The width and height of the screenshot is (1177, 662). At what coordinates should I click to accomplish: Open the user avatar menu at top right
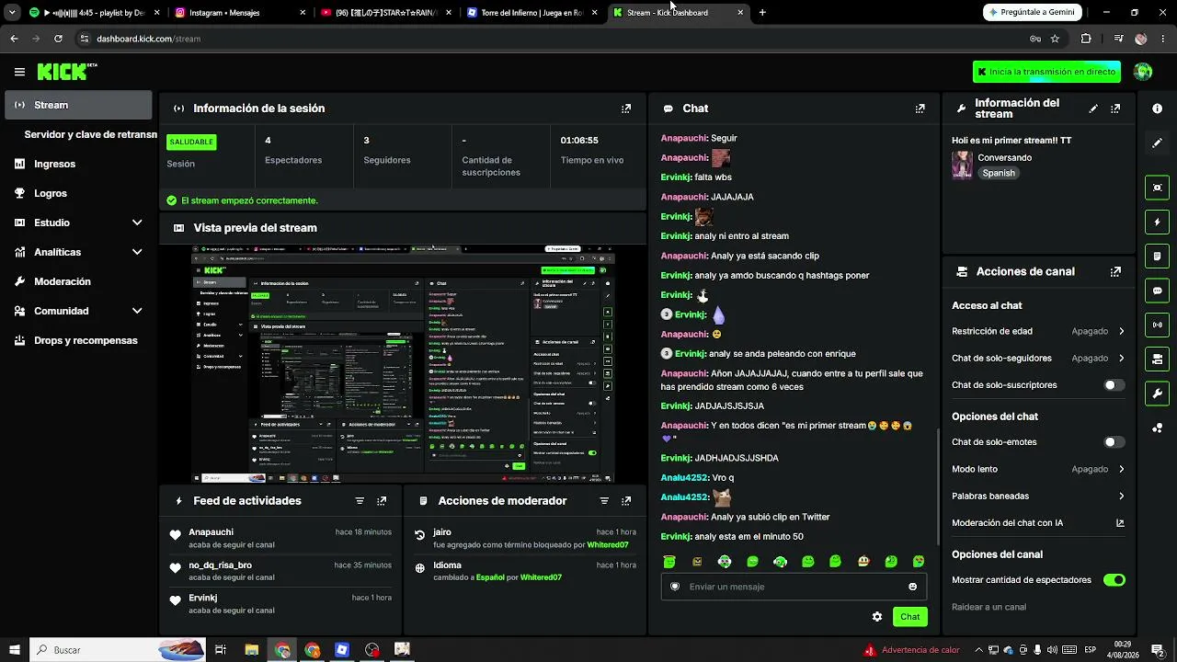[1143, 72]
